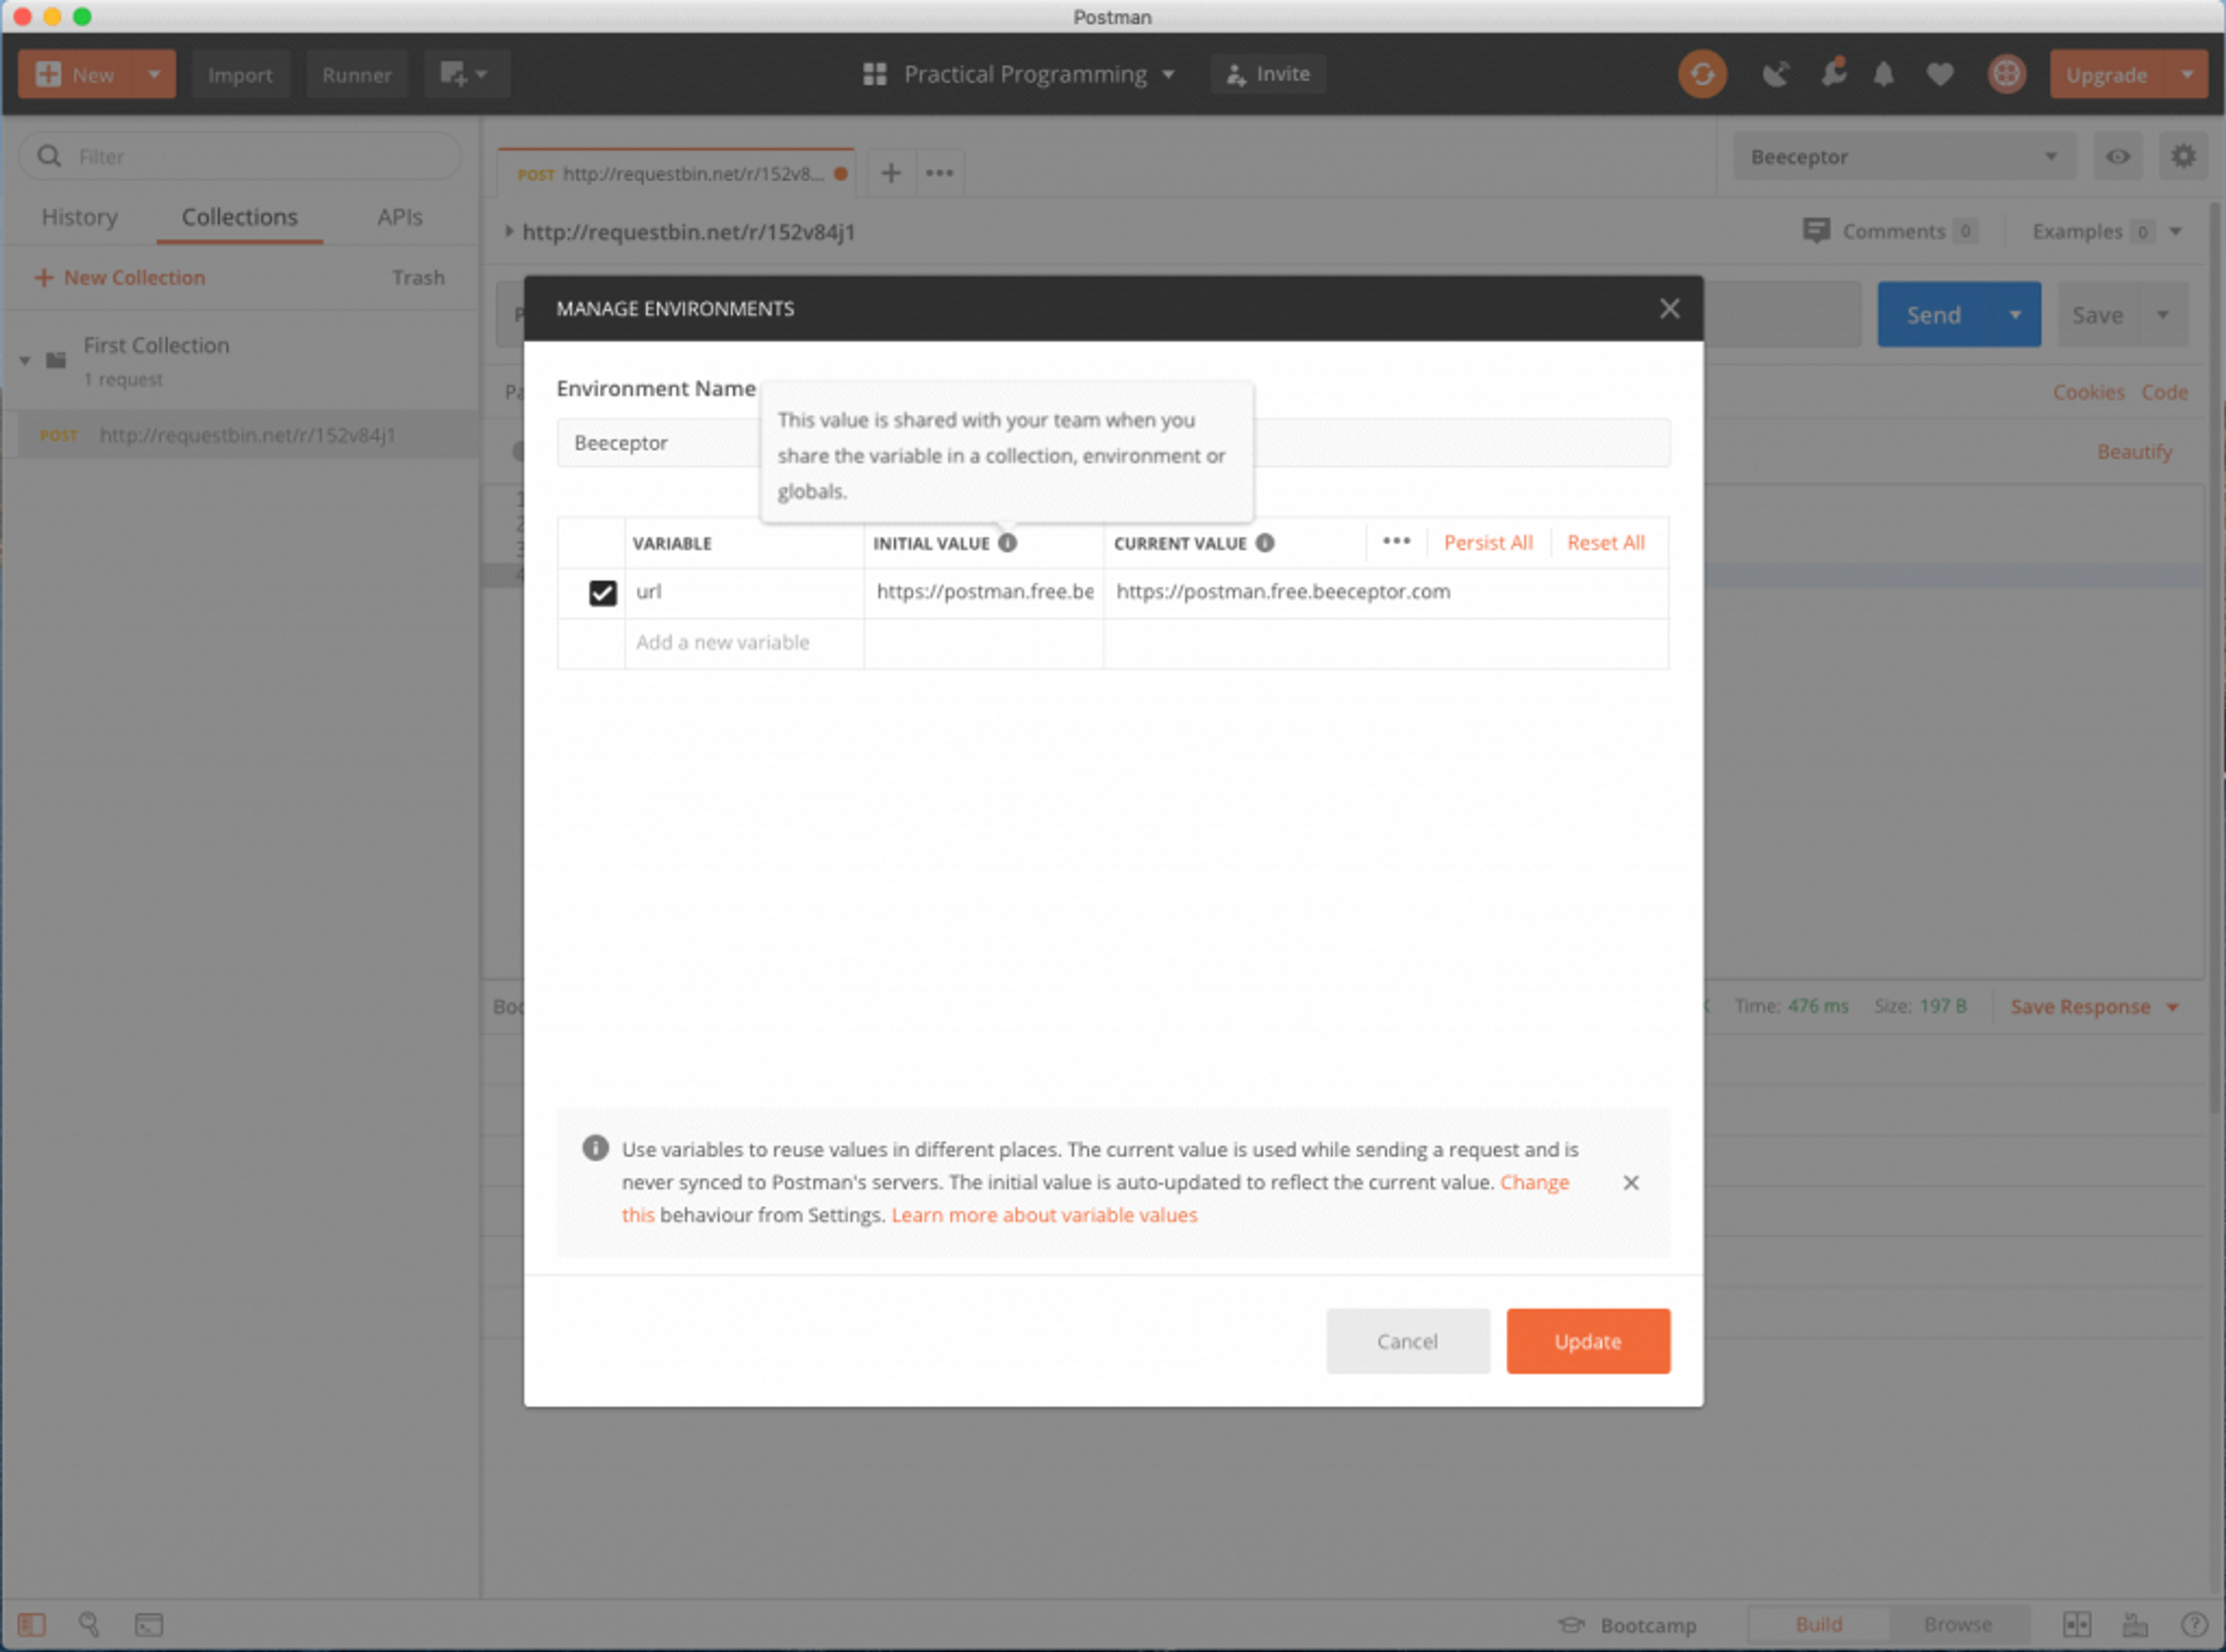Image resolution: width=2226 pixels, height=1652 pixels.
Task: Open the Practical Programming workspace dropdown
Action: click(x=1167, y=74)
